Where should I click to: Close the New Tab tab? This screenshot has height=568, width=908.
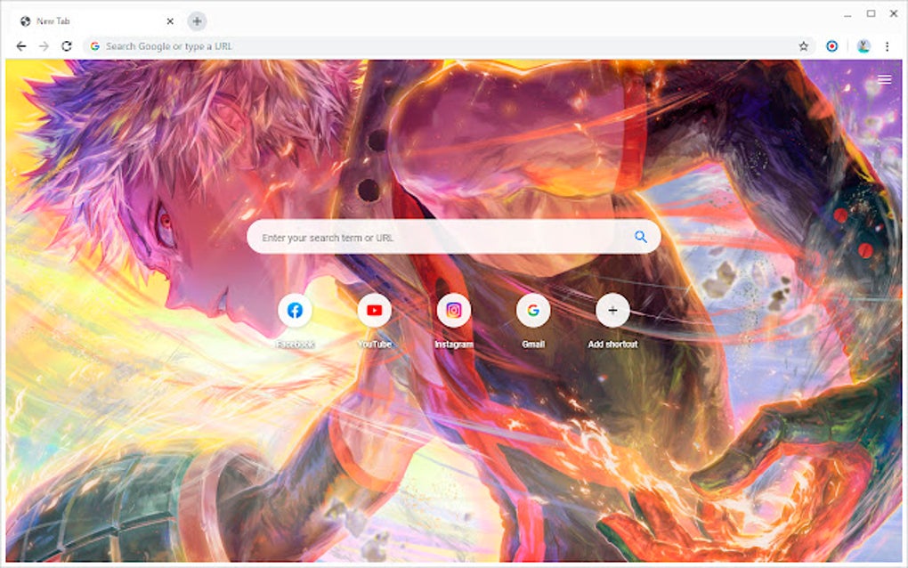click(x=170, y=21)
